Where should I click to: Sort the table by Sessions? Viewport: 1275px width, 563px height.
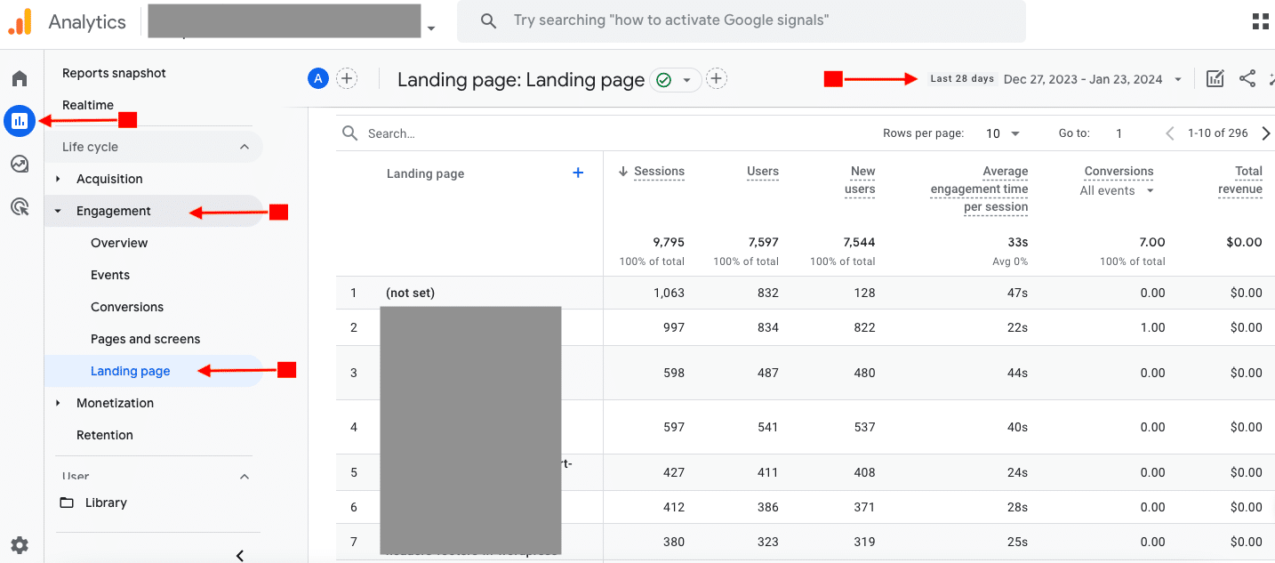(x=659, y=171)
